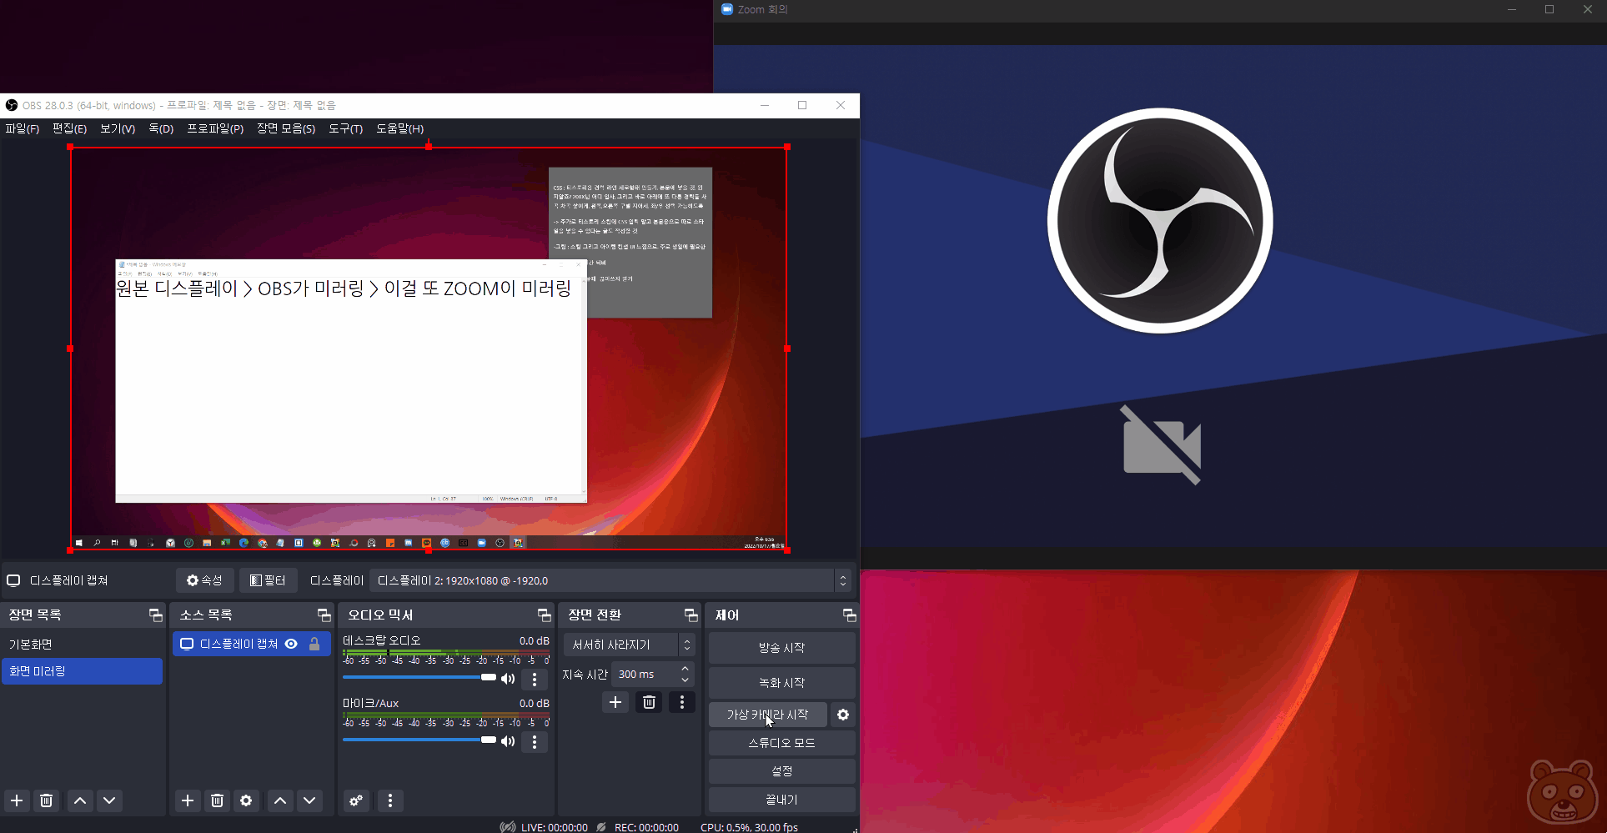
Task: Open 데스크탑 오디오 options three-dot menu
Action: tap(535, 680)
